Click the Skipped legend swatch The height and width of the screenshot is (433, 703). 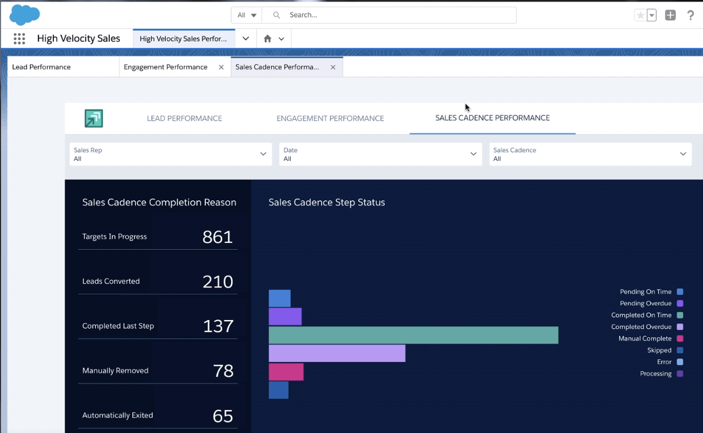(x=680, y=350)
